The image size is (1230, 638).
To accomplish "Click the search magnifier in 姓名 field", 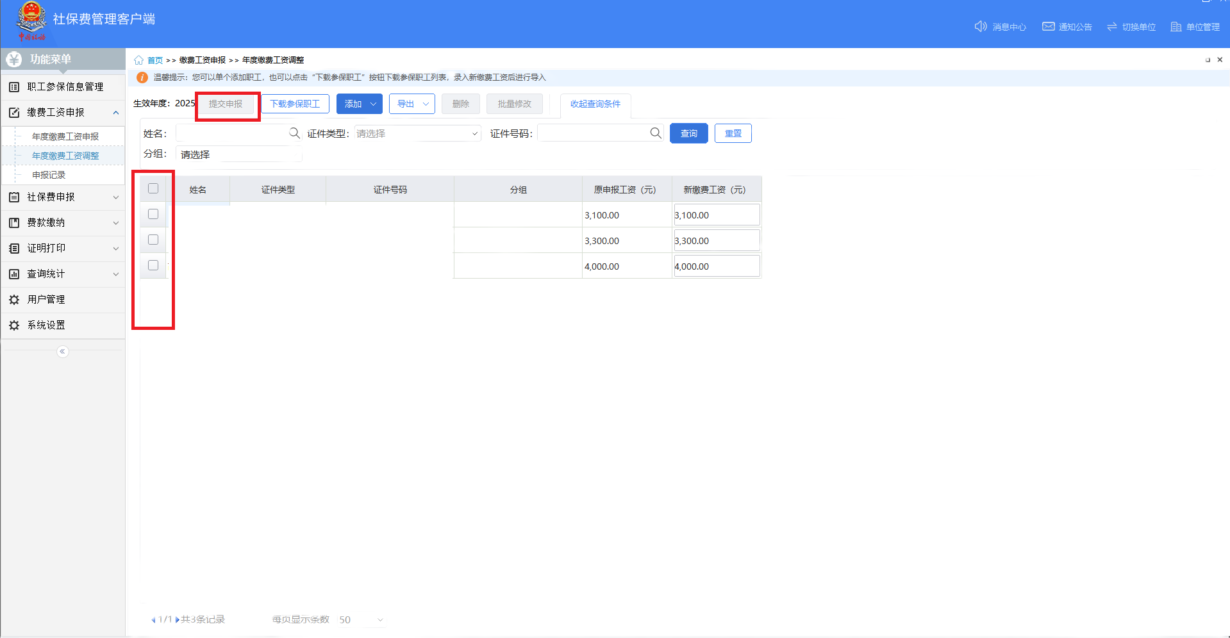I will [x=294, y=133].
